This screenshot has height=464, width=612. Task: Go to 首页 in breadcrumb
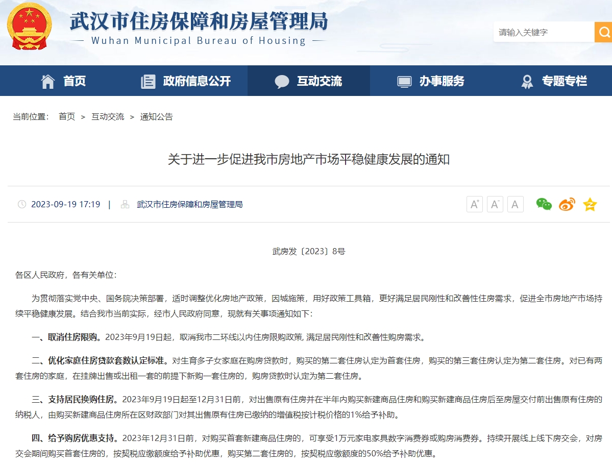coord(67,116)
